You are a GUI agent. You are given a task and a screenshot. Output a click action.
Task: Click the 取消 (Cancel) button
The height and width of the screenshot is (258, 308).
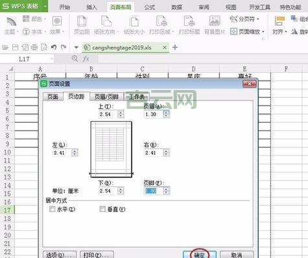[x=237, y=255]
